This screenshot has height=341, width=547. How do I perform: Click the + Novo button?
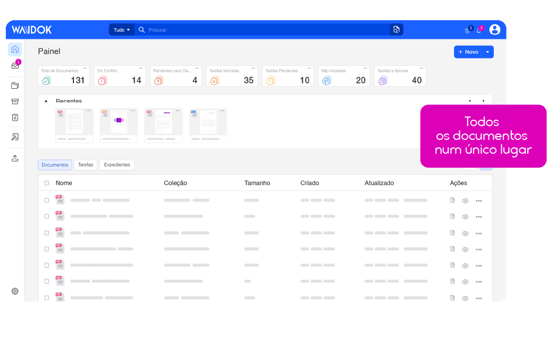pyautogui.click(x=468, y=52)
